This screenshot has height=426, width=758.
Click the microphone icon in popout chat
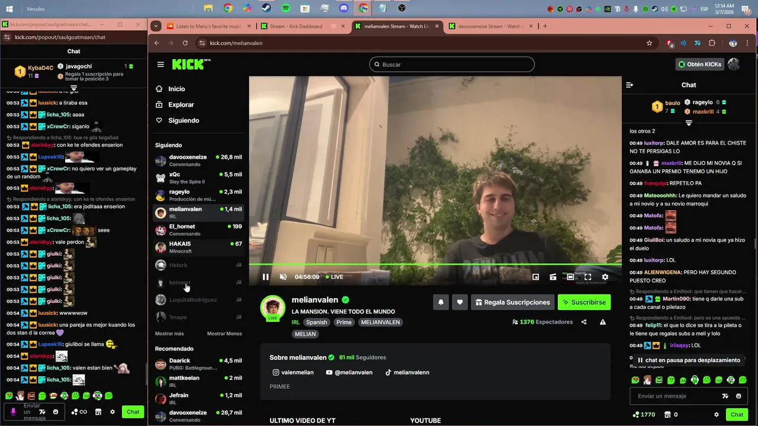13,412
